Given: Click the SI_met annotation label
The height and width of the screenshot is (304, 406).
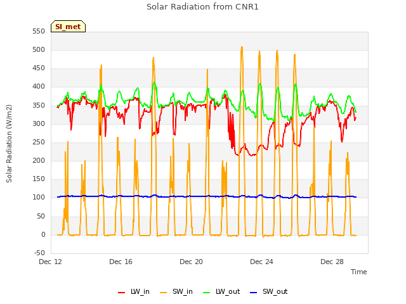Looking at the screenshot, I should 68,27.
